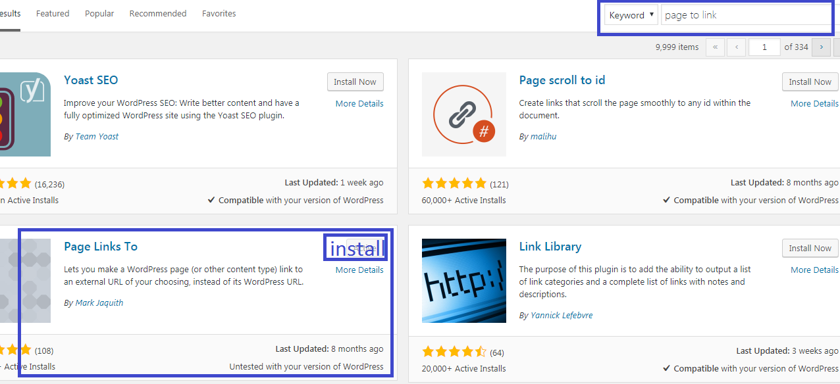Open the Favorites tab
The image size is (840, 384).
(219, 13)
